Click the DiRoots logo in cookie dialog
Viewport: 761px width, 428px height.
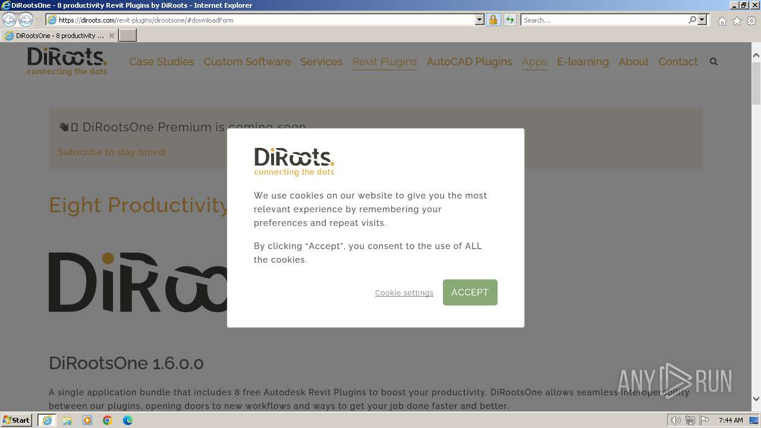point(294,162)
